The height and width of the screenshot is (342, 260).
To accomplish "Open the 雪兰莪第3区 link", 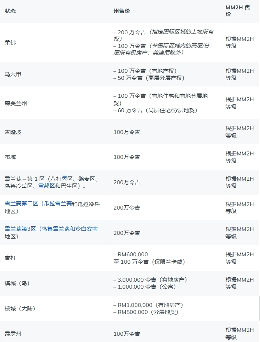I will pos(51,229).
